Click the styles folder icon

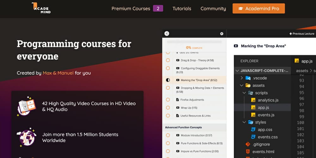[251, 122]
